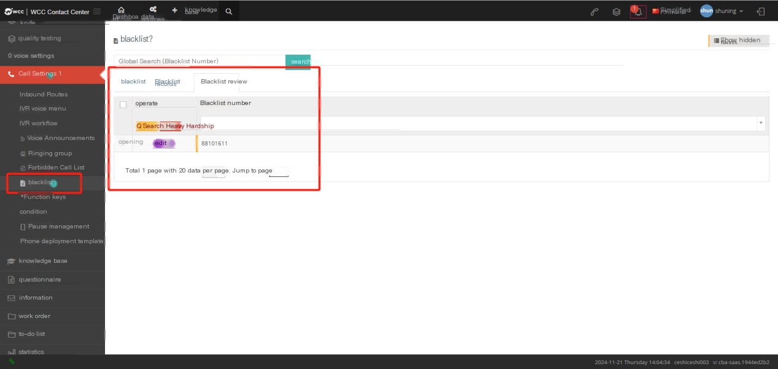778x369 pixels.
Task: Click edit for number 88101611
Action: (163, 143)
